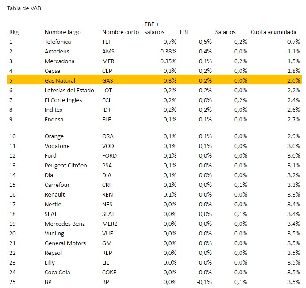Select the Inditex row name
This screenshot has height=288, width=306.
(54, 110)
